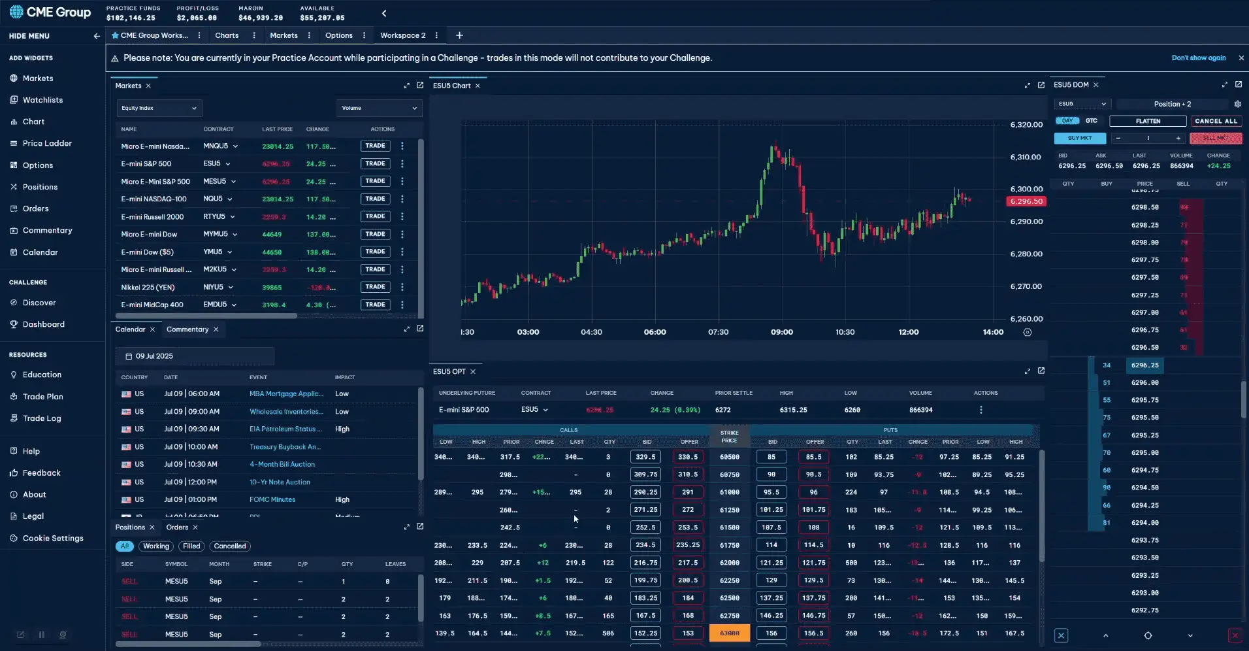Click TRADE for Micro E-mini Nasdaq
The image size is (1249, 651).
(375, 146)
